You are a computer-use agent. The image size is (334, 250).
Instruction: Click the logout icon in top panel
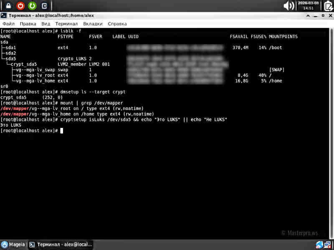pos(44,5)
